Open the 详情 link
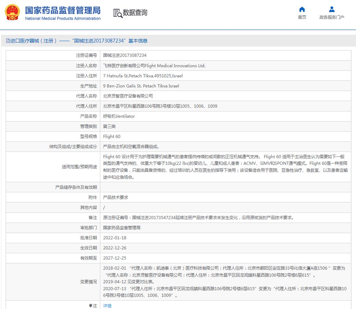This screenshot has height=309, width=356. pyautogui.click(x=107, y=306)
